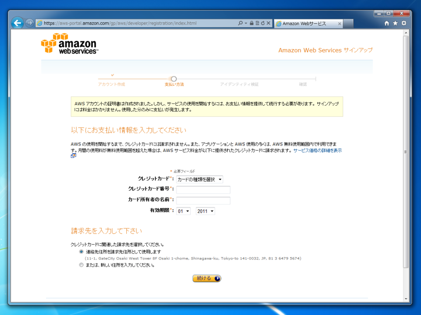Image resolution: width=421 pixels, height=315 pixels.
Task: Close the browser window
Action: [x=401, y=13]
